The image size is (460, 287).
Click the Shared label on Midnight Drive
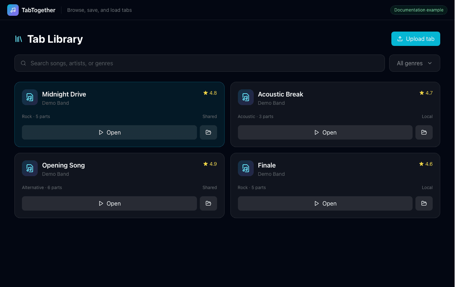click(x=210, y=117)
